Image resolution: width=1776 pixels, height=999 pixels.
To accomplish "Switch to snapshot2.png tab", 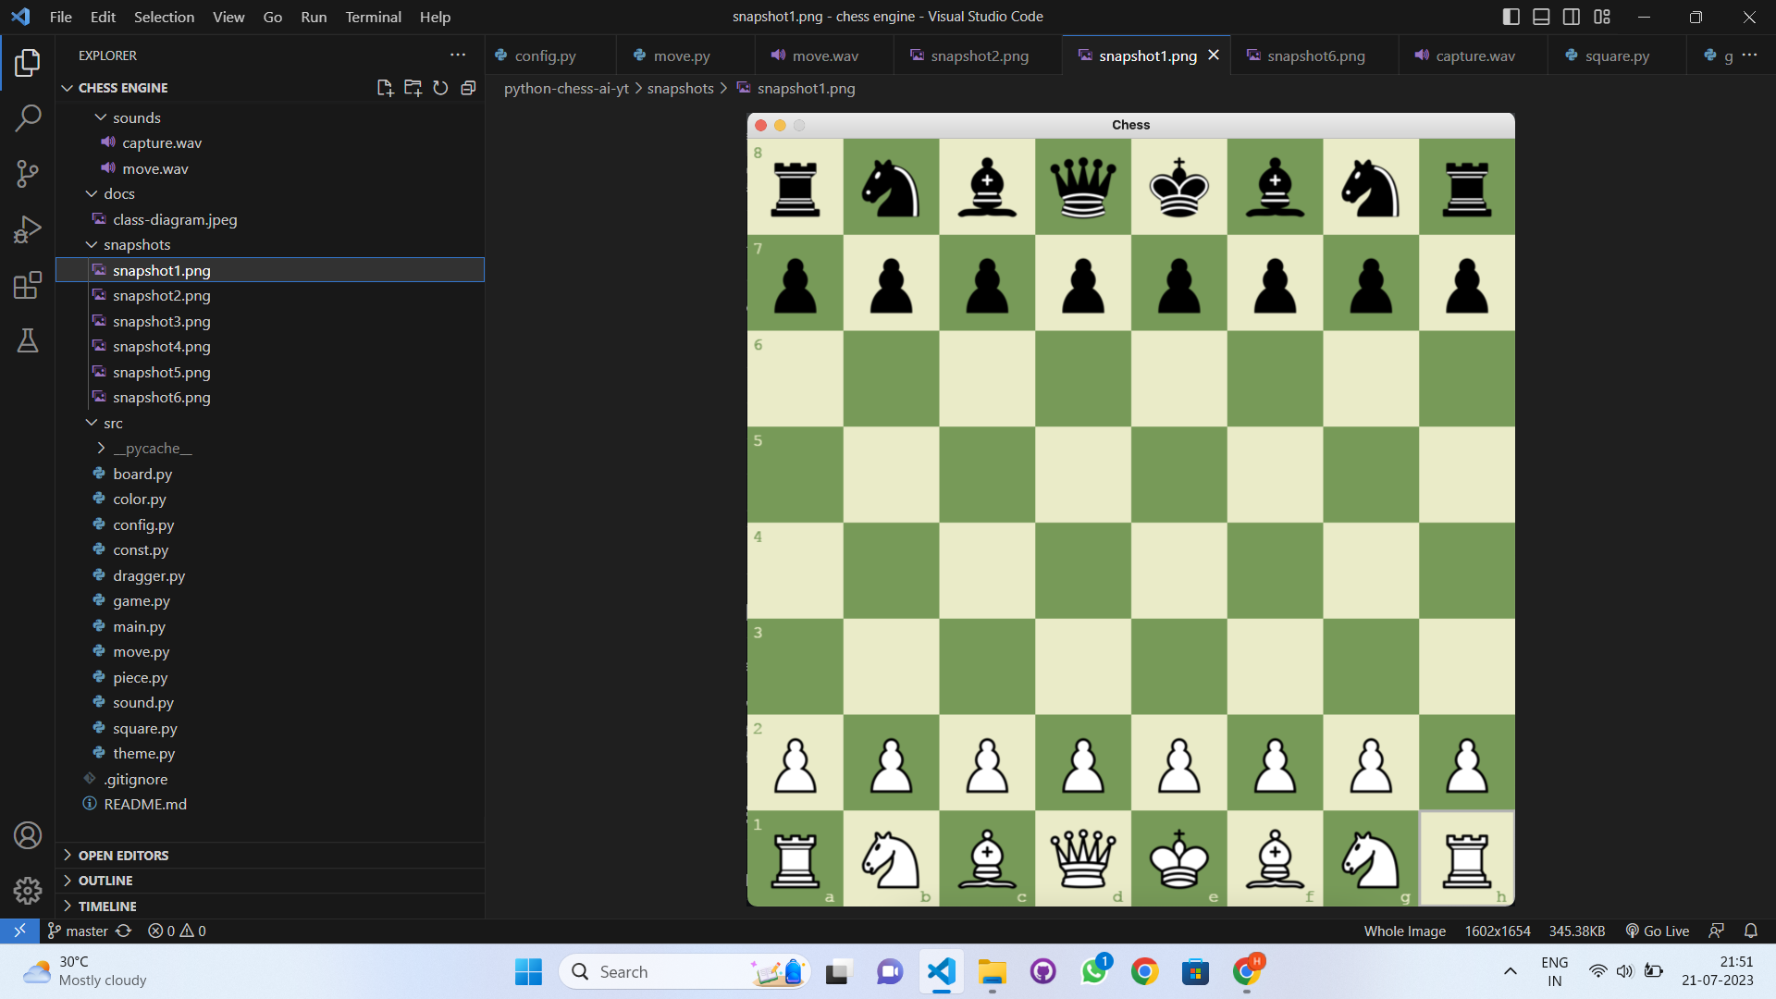I will (979, 55).
